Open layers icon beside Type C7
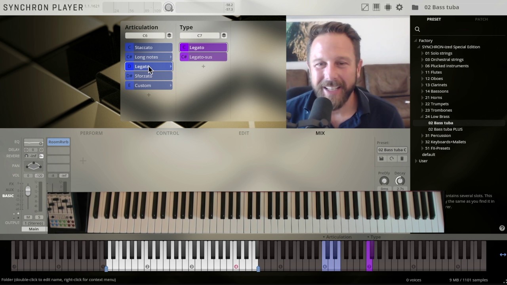Viewport: 507px width, 285px height. (224, 36)
